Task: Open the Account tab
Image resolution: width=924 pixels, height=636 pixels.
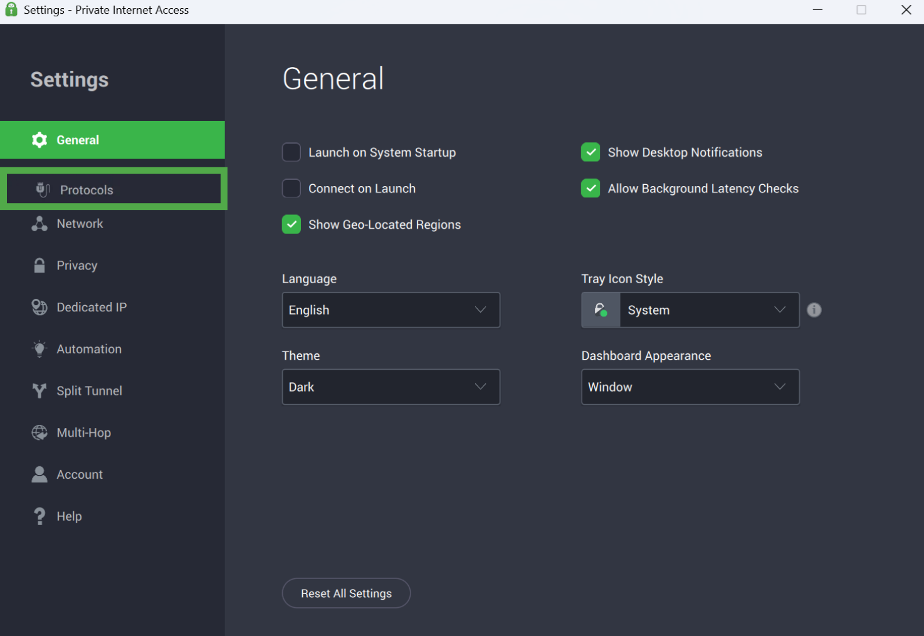Action: [112, 474]
